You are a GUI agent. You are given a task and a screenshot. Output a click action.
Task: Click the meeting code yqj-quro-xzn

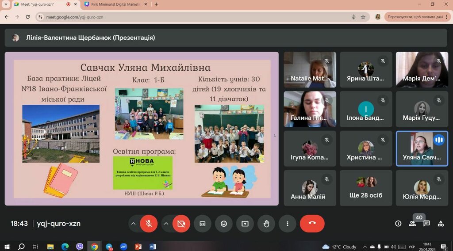click(59, 224)
